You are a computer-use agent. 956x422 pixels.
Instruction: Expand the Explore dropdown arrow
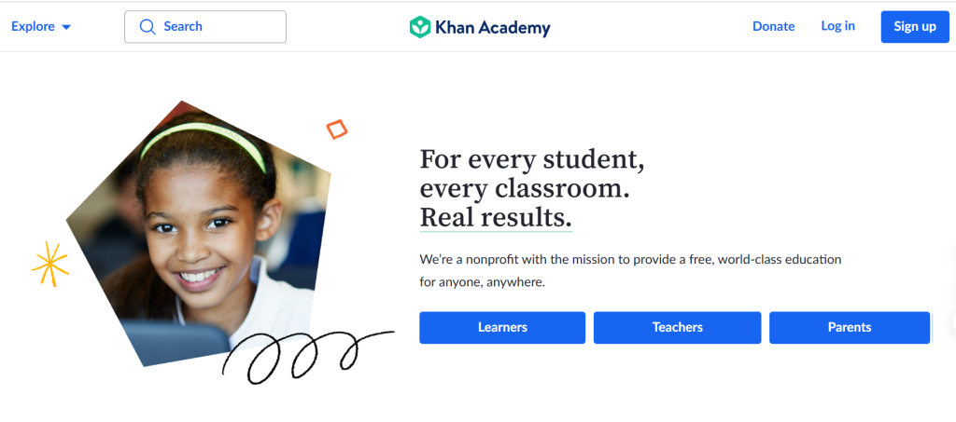(66, 27)
